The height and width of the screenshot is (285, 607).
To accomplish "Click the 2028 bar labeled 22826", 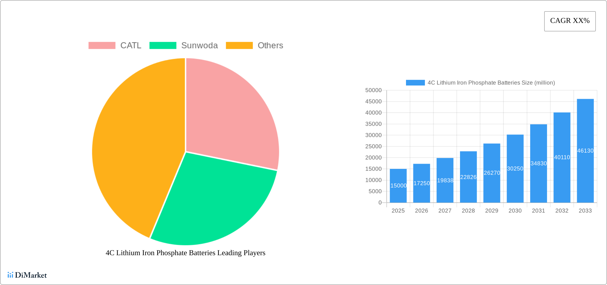I will (468, 177).
